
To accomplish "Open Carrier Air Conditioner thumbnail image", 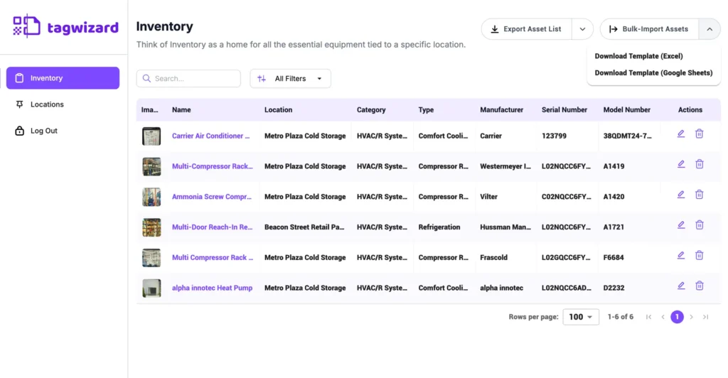I will pos(151,136).
